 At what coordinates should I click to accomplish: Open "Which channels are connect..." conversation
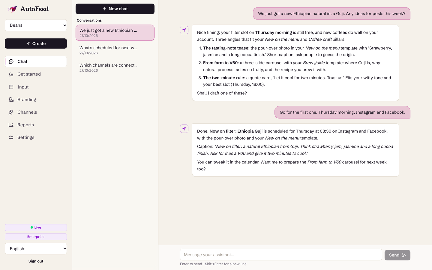click(x=115, y=67)
